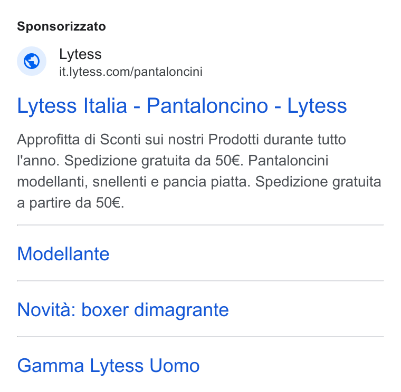Click the word 'Uomo' in sitelink

coord(175,366)
